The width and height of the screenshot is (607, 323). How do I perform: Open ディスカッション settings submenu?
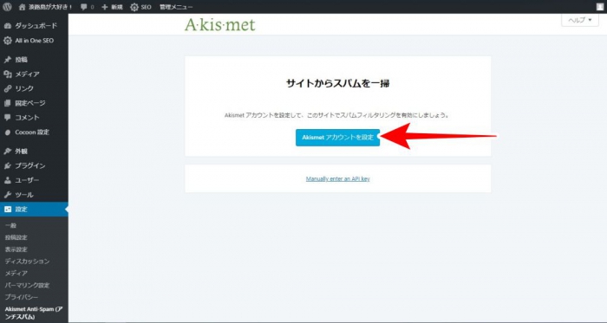click(x=27, y=262)
